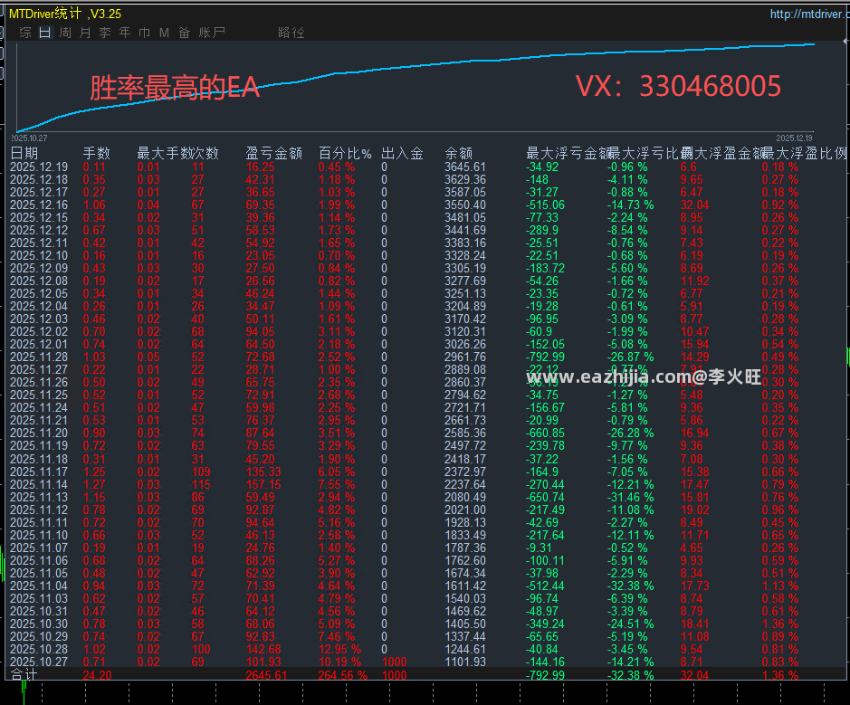The image size is (850, 705).
Task: Click deposit 1000 in the 2025.10.27 row
Action: point(394,662)
